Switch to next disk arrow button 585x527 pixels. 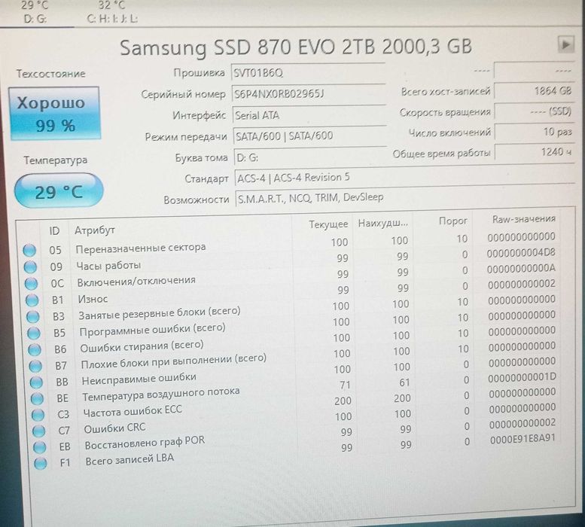click(565, 44)
